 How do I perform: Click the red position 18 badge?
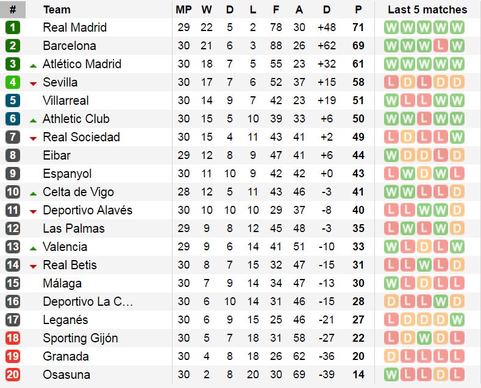click(x=13, y=338)
